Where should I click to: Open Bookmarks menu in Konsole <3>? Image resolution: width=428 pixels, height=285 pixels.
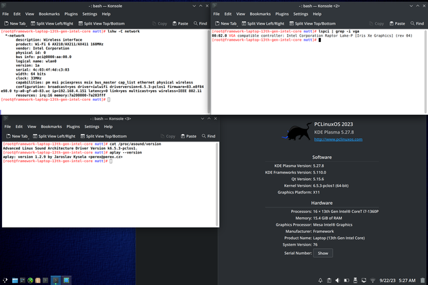tap(51, 127)
